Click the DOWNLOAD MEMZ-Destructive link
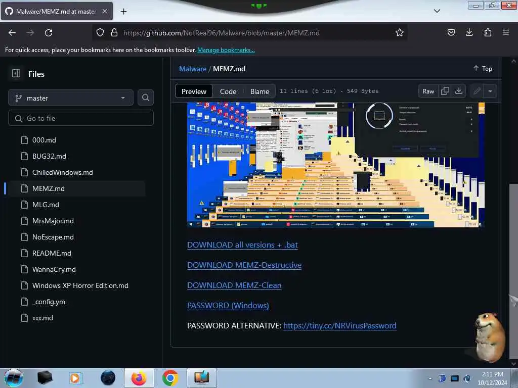This screenshot has width=518, height=388. coord(244,265)
